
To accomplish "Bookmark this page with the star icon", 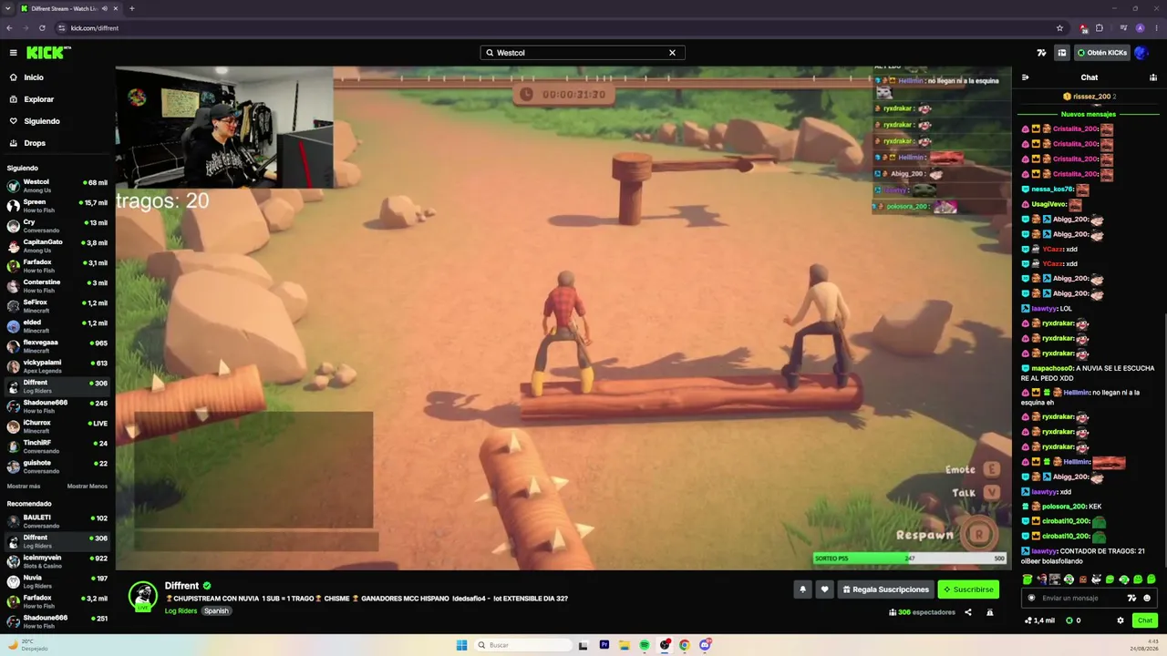I will point(1059,28).
